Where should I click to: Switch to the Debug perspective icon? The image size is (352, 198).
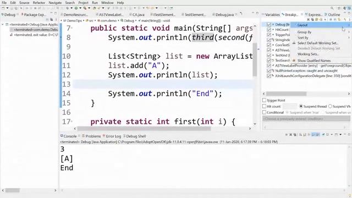(x=350, y=8)
